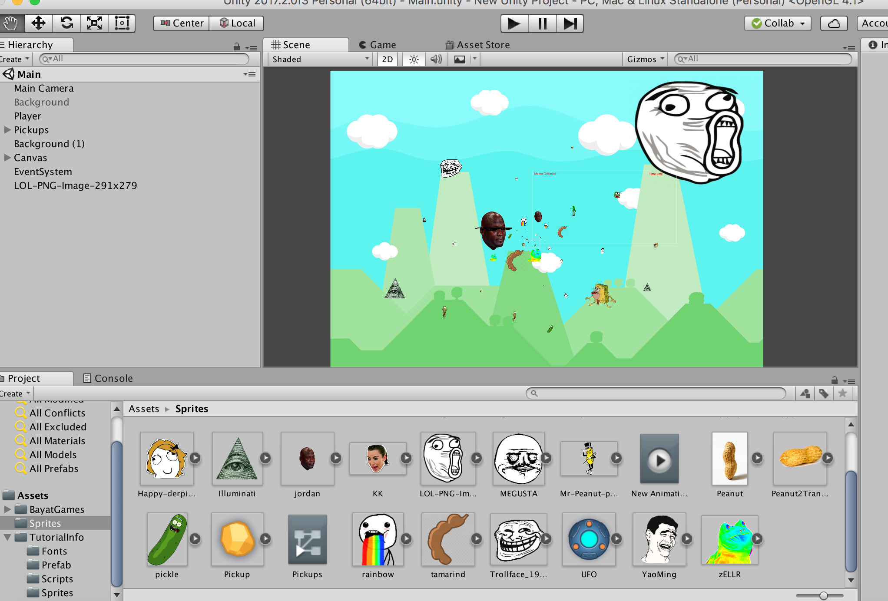Select the Rotate tool
This screenshot has height=601, width=888.
click(66, 23)
